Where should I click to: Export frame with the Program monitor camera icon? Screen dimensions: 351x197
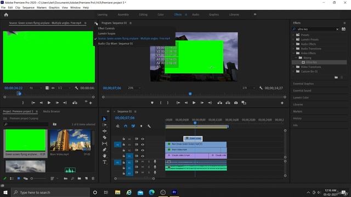236,103
